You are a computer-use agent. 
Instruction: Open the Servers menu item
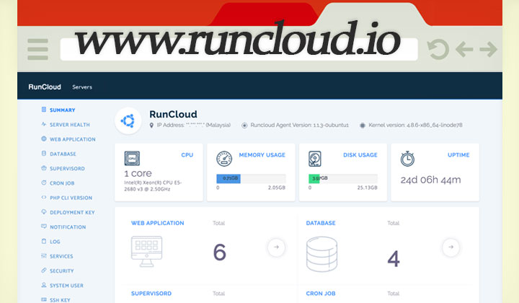coord(82,87)
